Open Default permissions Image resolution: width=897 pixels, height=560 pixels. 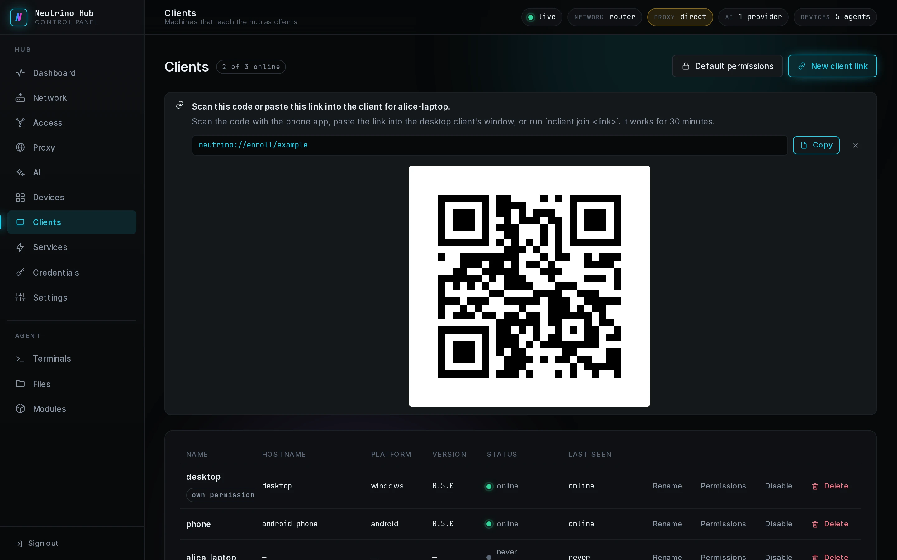(727, 66)
